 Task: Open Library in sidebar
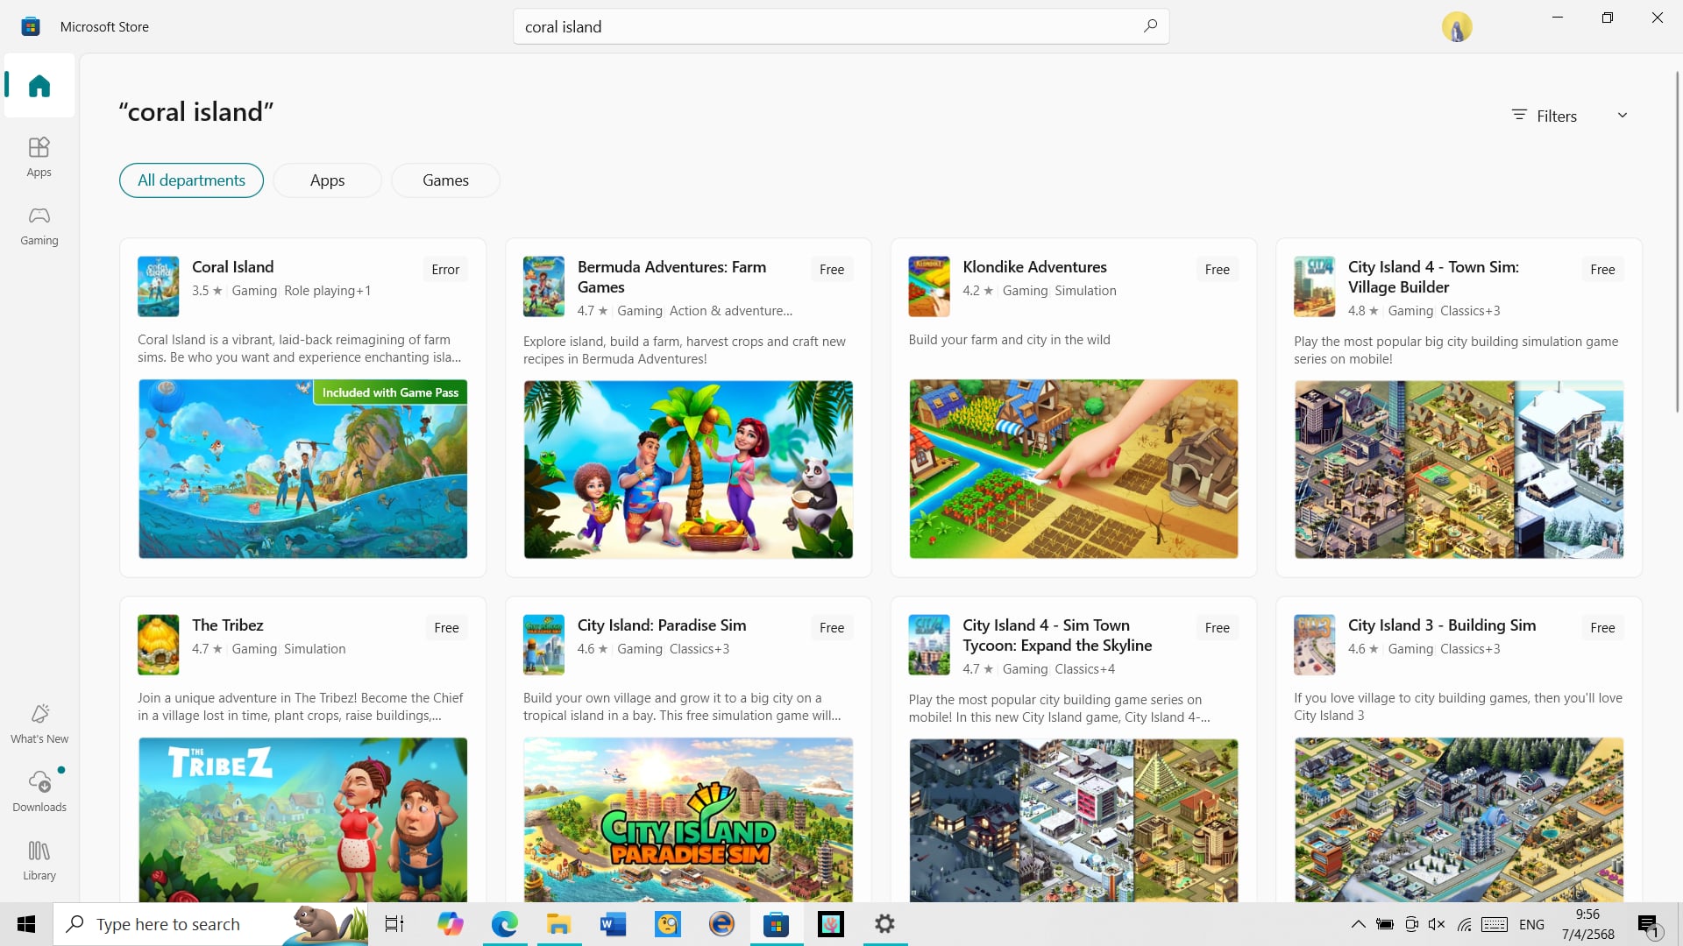coord(39,860)
